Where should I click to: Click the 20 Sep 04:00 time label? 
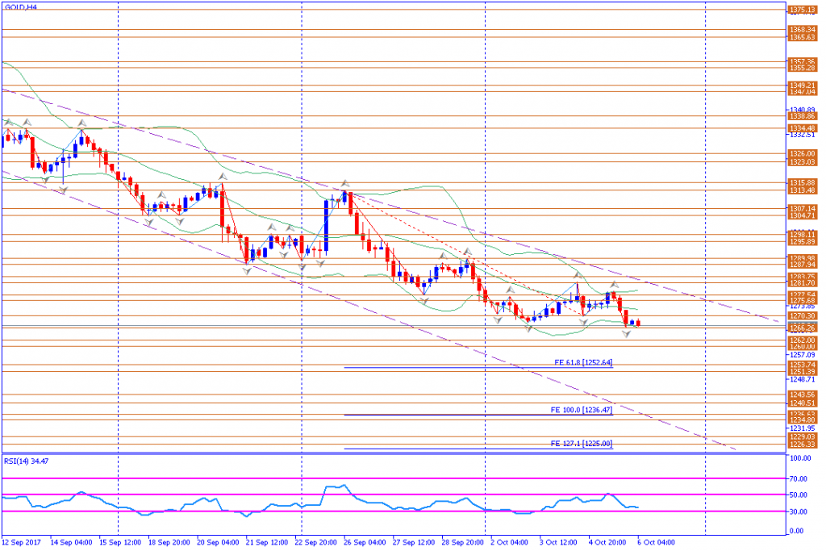tap(218, 543)
